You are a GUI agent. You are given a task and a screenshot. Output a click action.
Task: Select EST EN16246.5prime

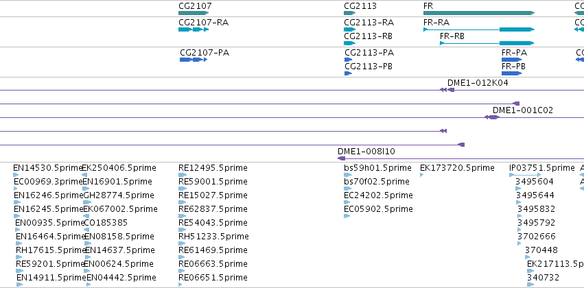[x=49, y=195]
